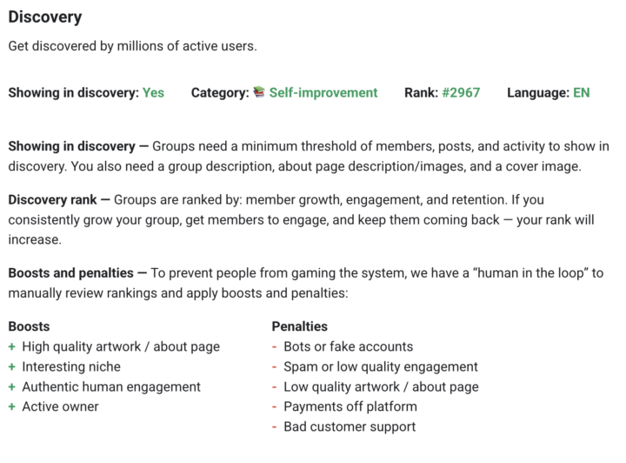Viewport: 626px width, 463px height.
Task: Click the Discovery heading
Action: tap(45, 17)
